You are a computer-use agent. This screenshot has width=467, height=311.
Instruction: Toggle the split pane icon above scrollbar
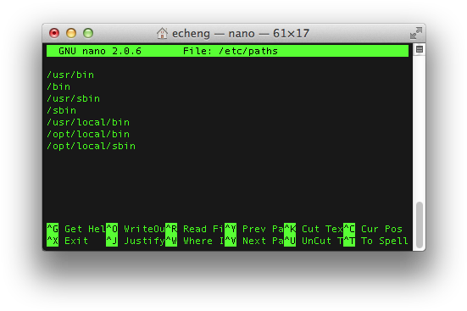click(x=420, y=49)
